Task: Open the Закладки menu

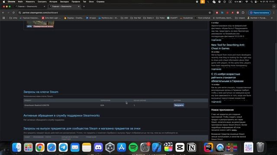Action: click(64, 2)
